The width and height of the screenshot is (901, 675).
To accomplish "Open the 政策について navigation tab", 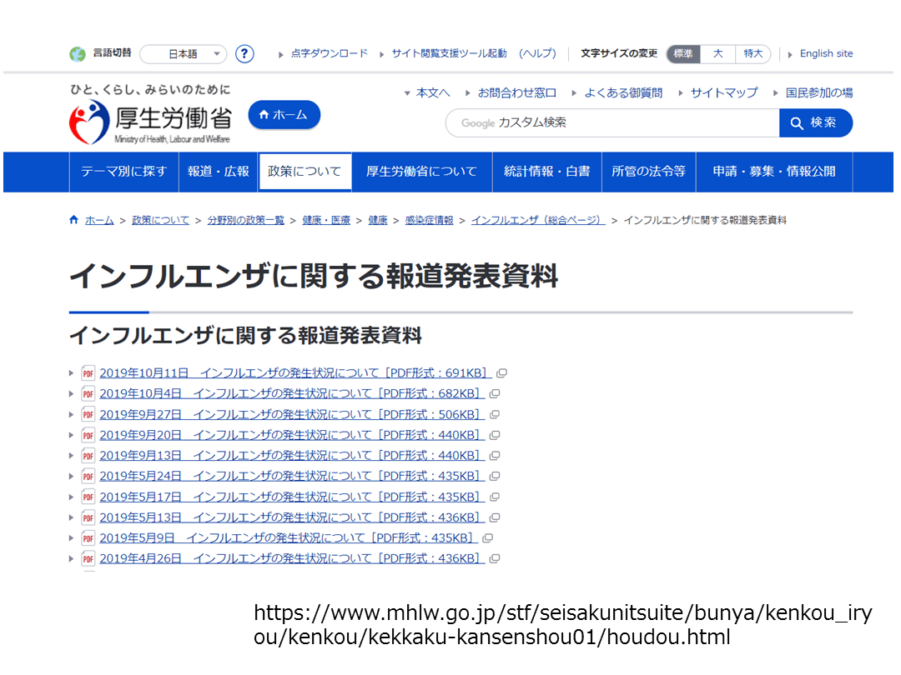I will tap(305, 172).
